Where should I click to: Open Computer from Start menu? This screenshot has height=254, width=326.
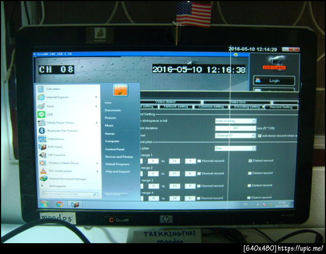(112, 141)
